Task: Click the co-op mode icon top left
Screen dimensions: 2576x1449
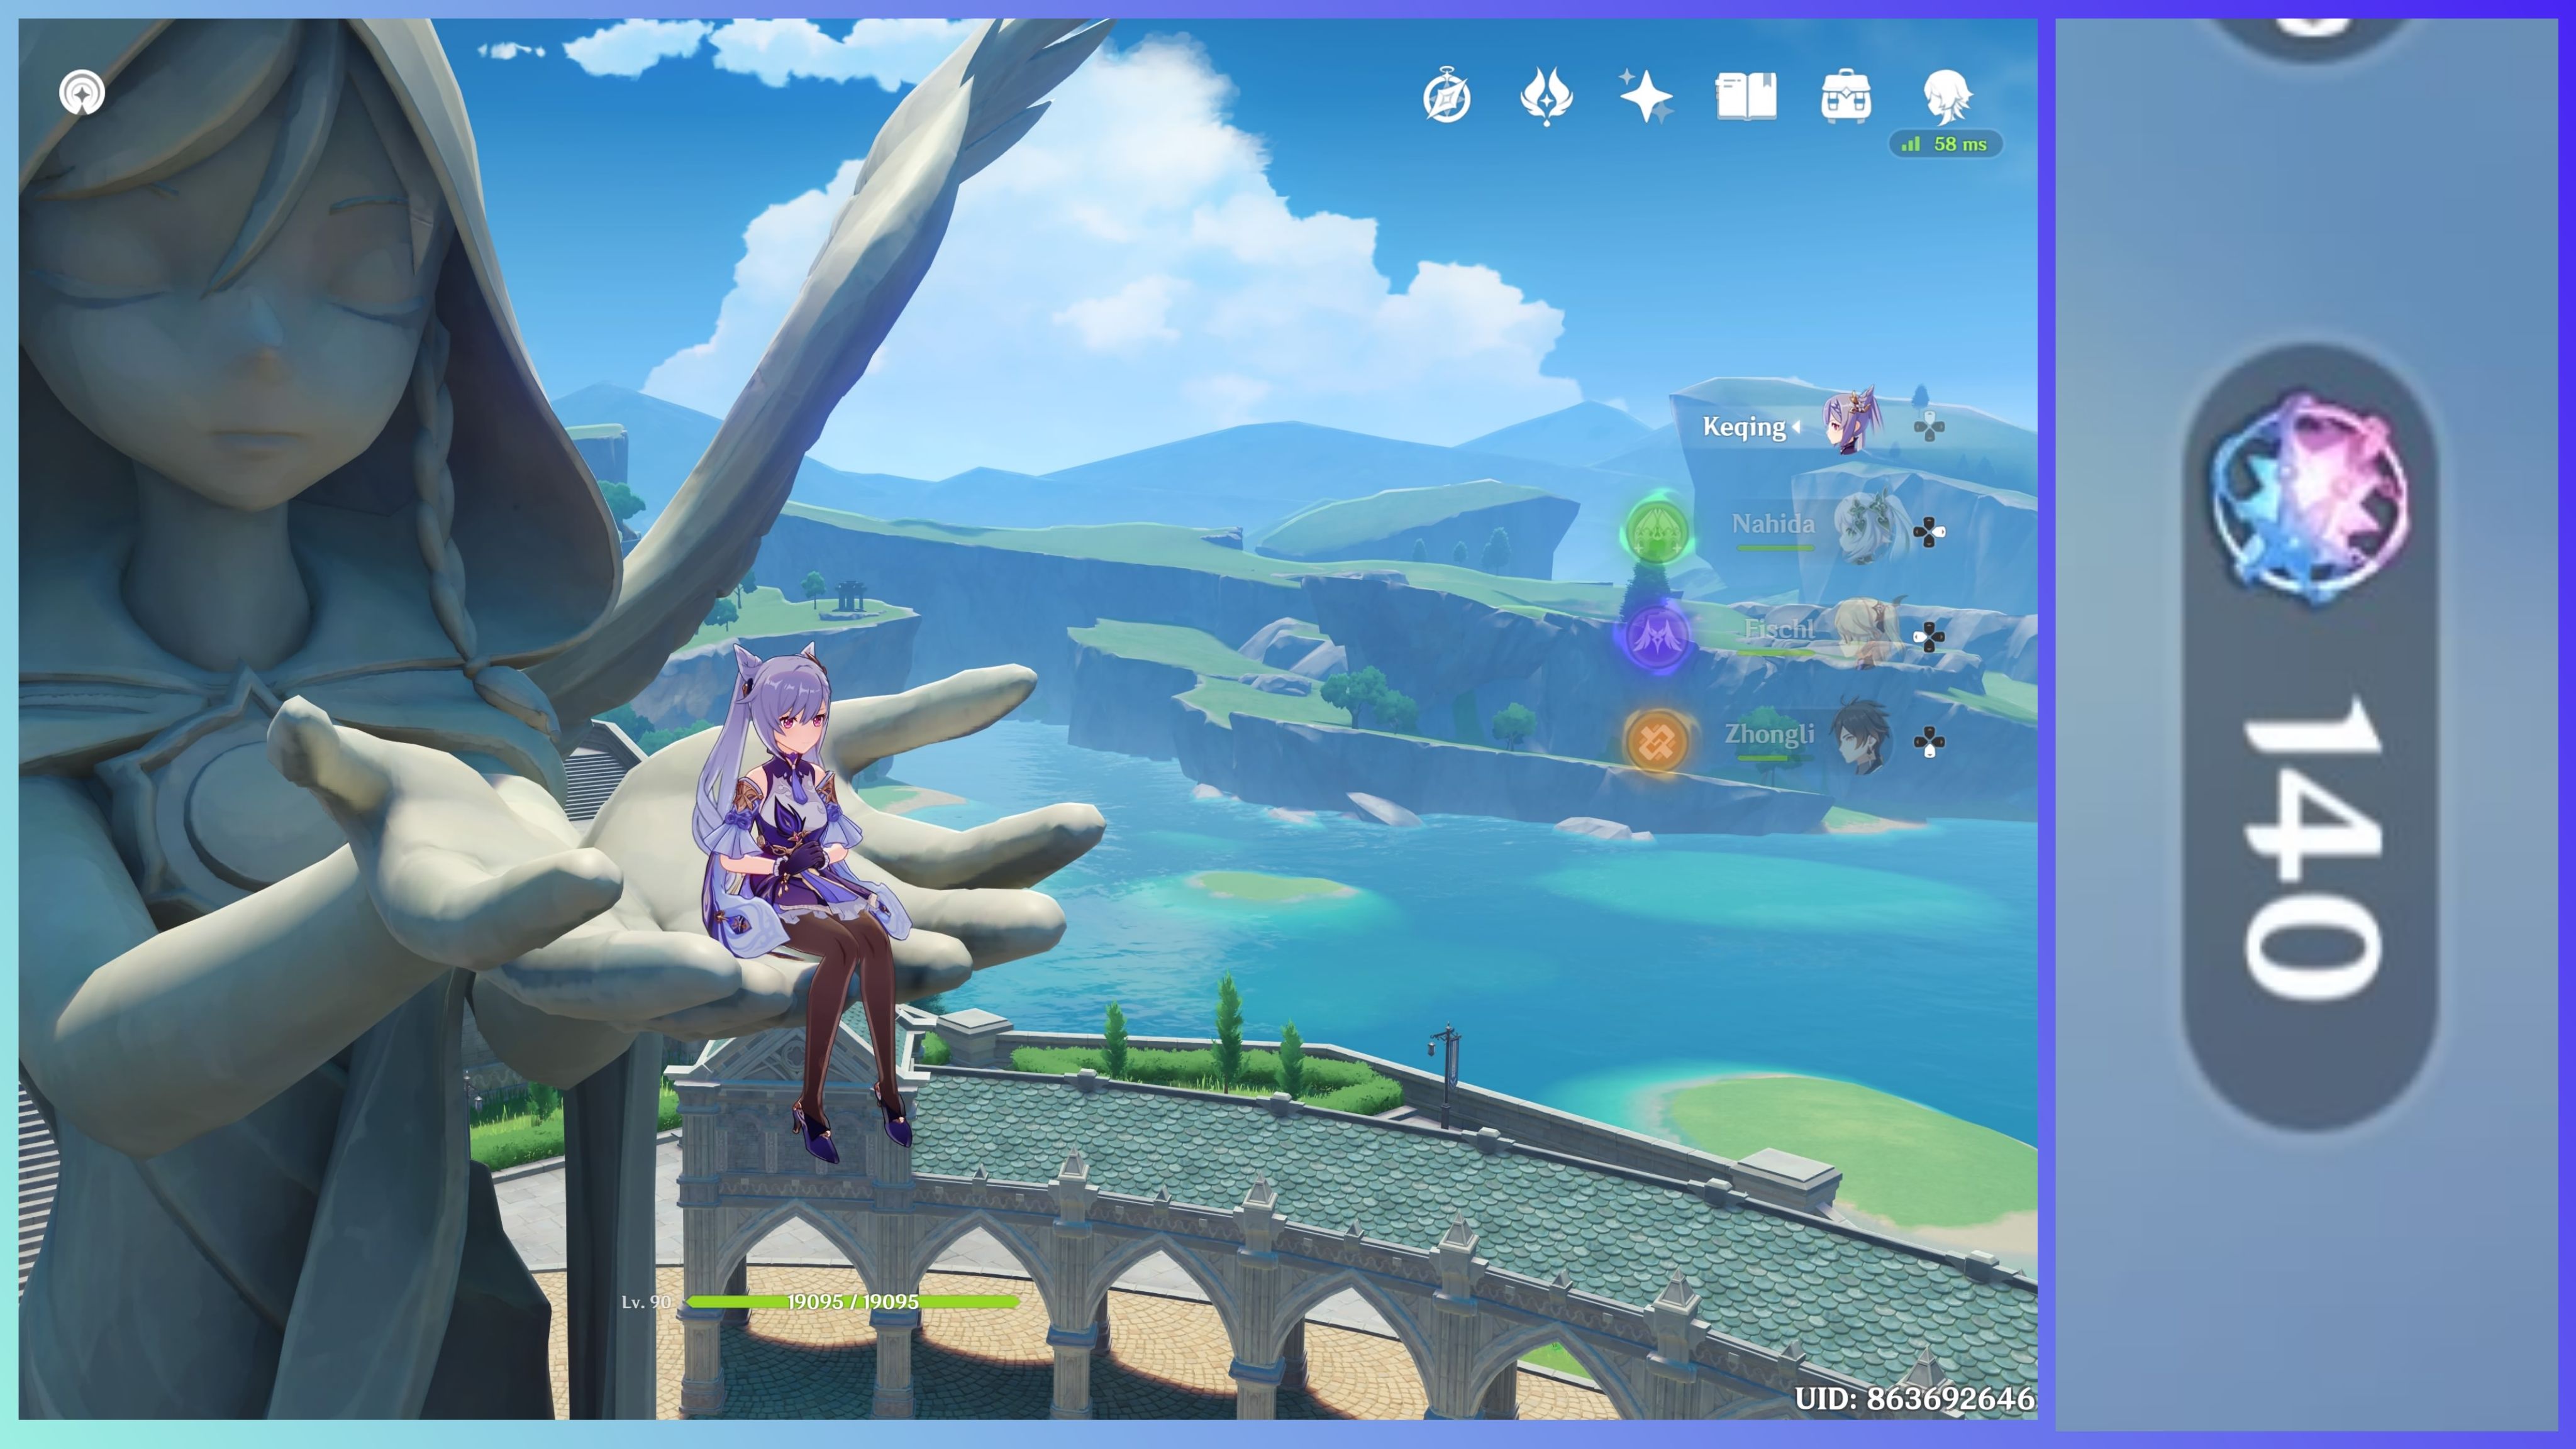Action: tap(82, 93)
